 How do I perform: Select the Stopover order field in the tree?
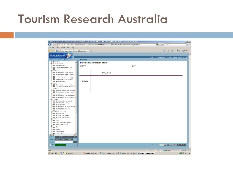pos(60,82)
